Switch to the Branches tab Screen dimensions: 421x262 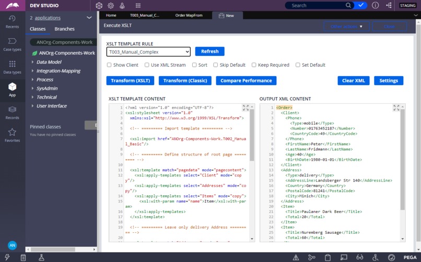click(x=64, y=29)
